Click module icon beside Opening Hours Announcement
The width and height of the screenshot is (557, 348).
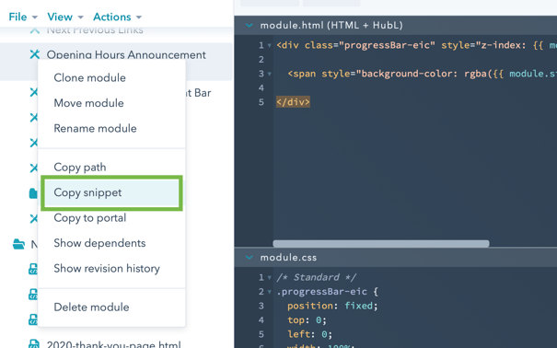tap(34, 54)
